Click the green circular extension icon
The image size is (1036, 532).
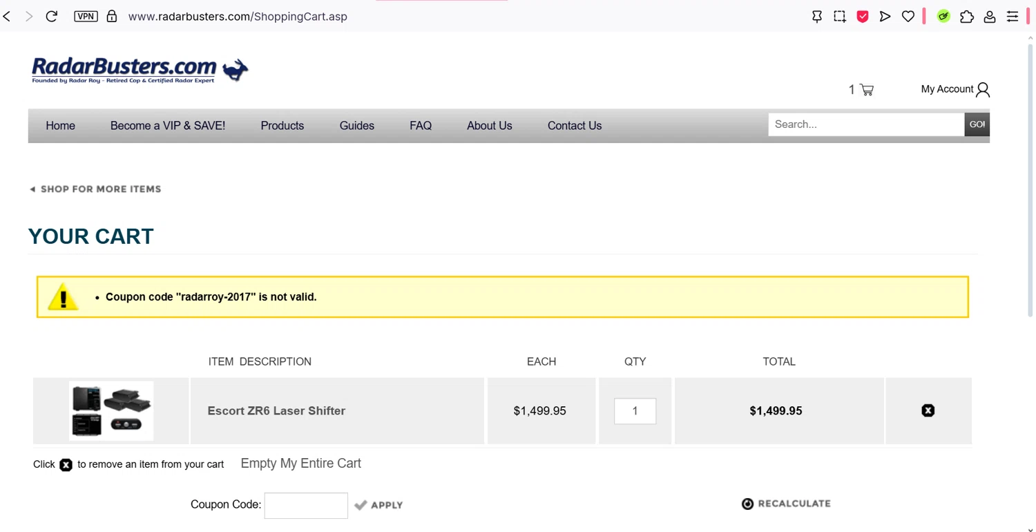click(x=943, y=17)
